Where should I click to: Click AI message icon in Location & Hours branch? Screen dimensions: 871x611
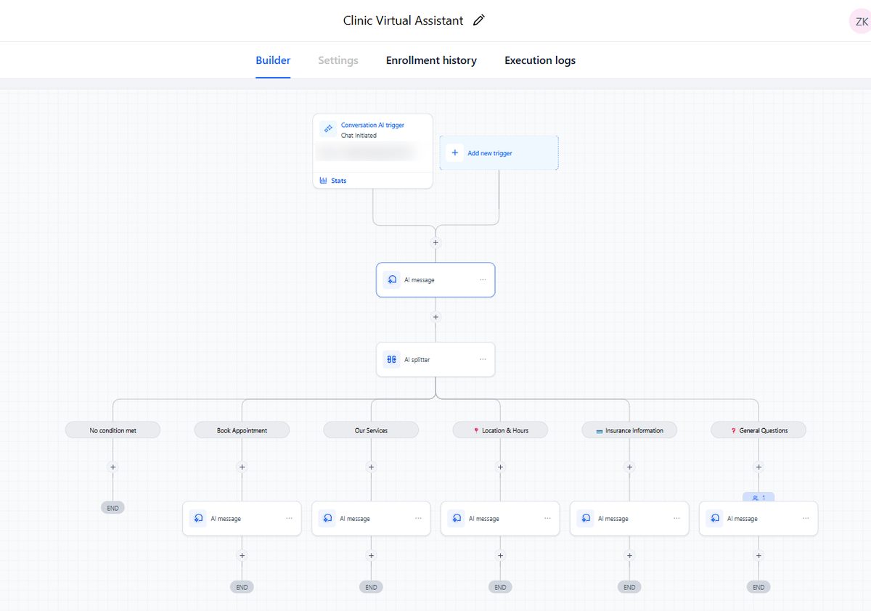[x=457, y=519]
